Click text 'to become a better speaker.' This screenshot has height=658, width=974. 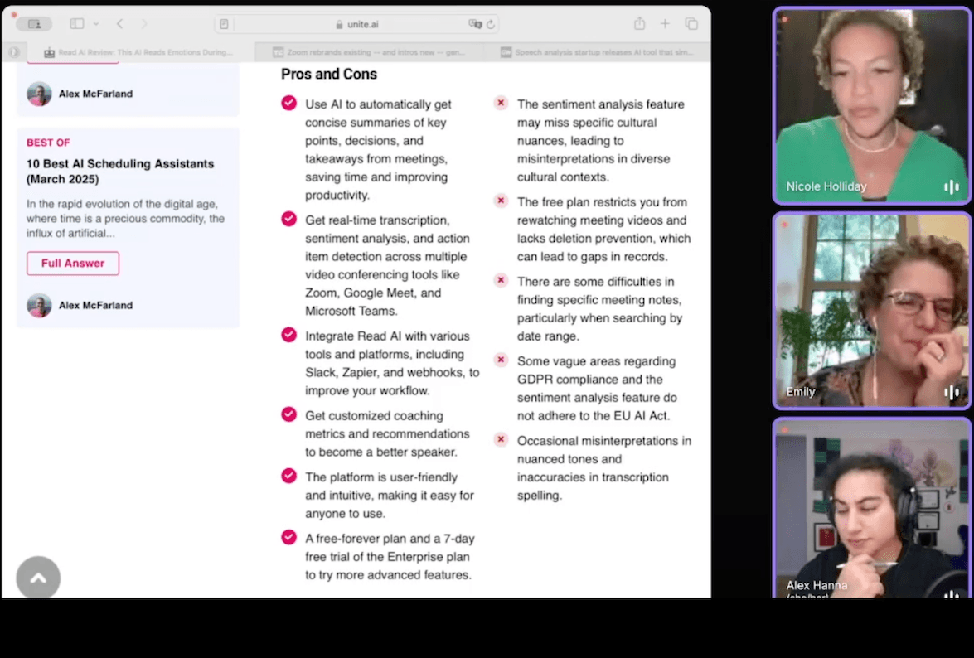(x=380, y=452)
